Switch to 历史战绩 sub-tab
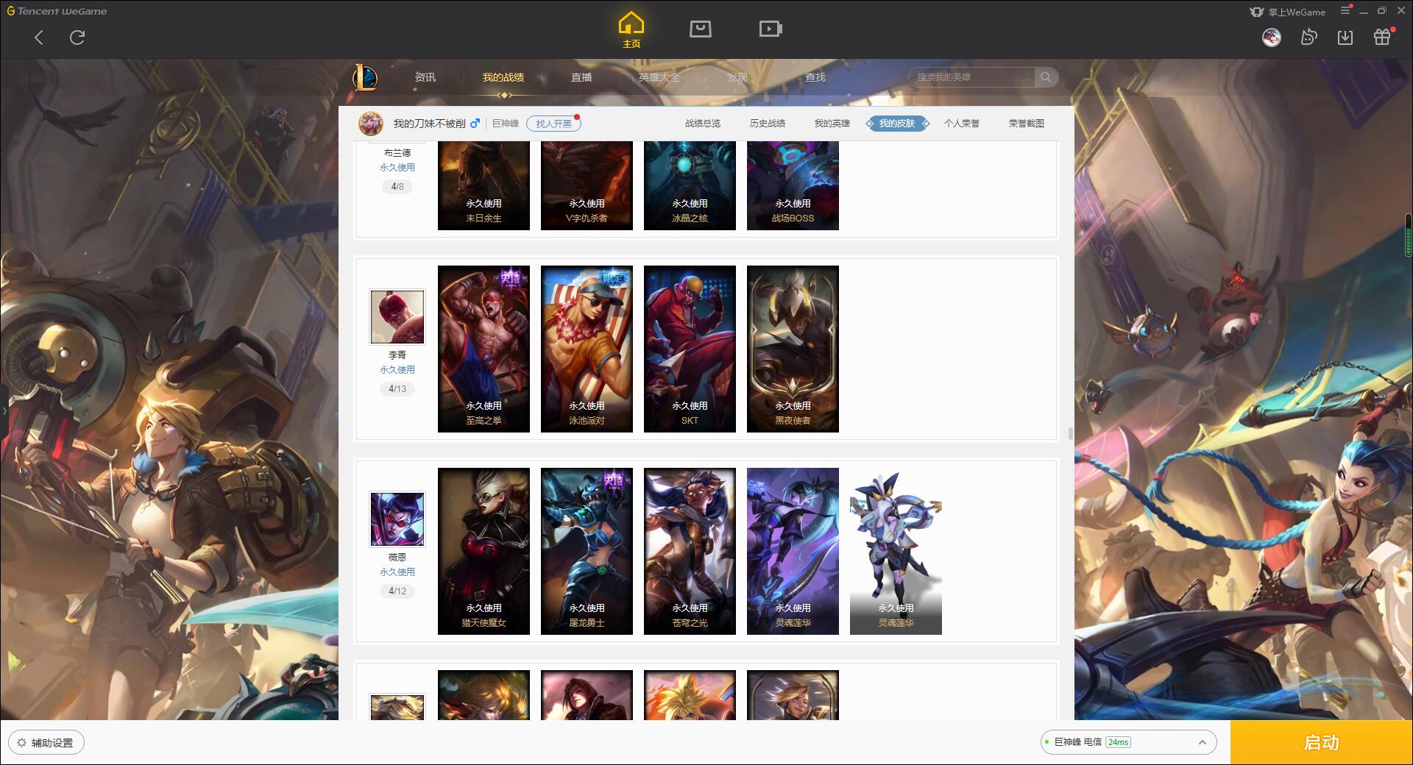The image size is (1413, 765). click(768, 124)
